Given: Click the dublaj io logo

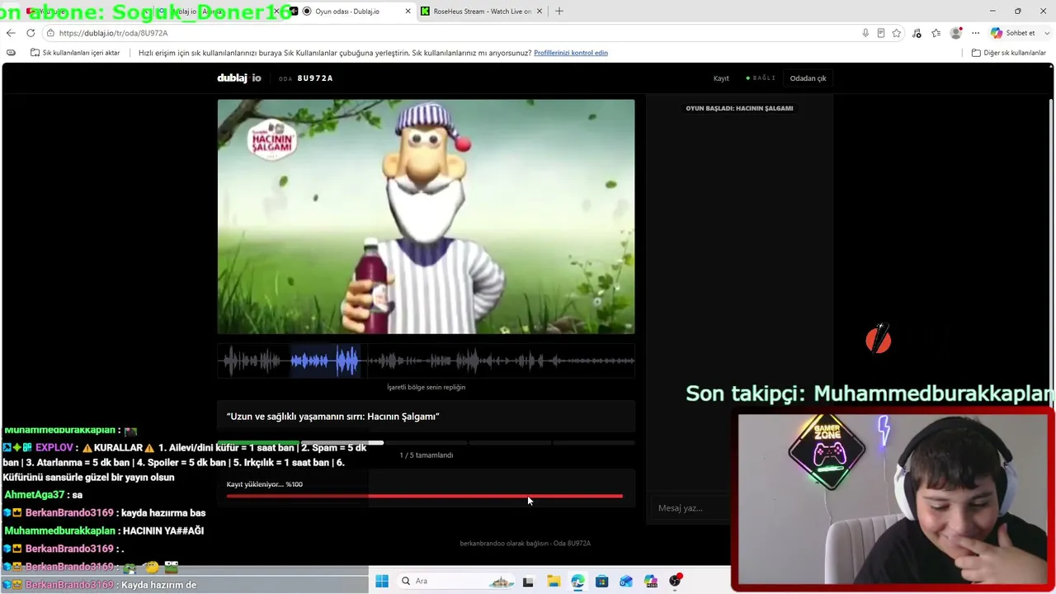Looking at the screenshot, I should pyautogui.click(x=239, y=78).
